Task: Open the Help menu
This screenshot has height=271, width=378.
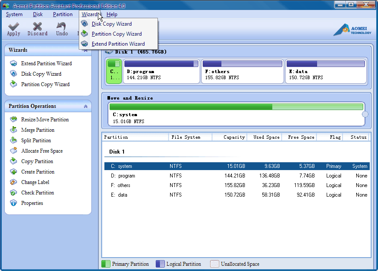Action: (112, 14)
